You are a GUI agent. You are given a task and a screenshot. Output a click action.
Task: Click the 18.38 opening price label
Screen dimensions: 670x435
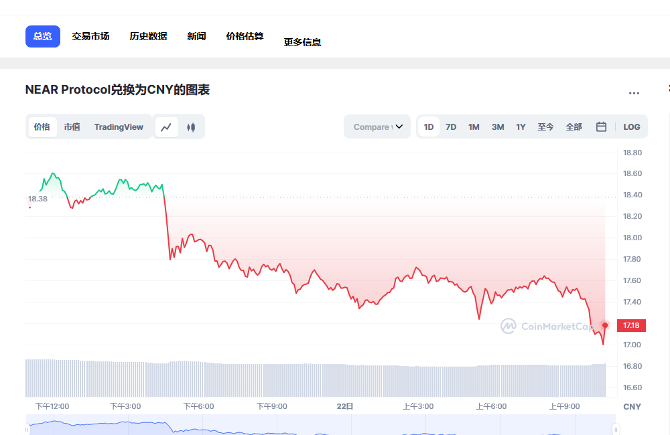38,199
